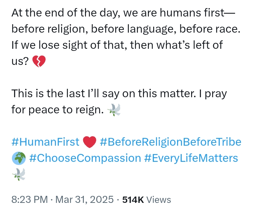Viewport: 253px width, 212px height.
Task: Open the #ChooseCompassion hashtag link
Action: 85,158
